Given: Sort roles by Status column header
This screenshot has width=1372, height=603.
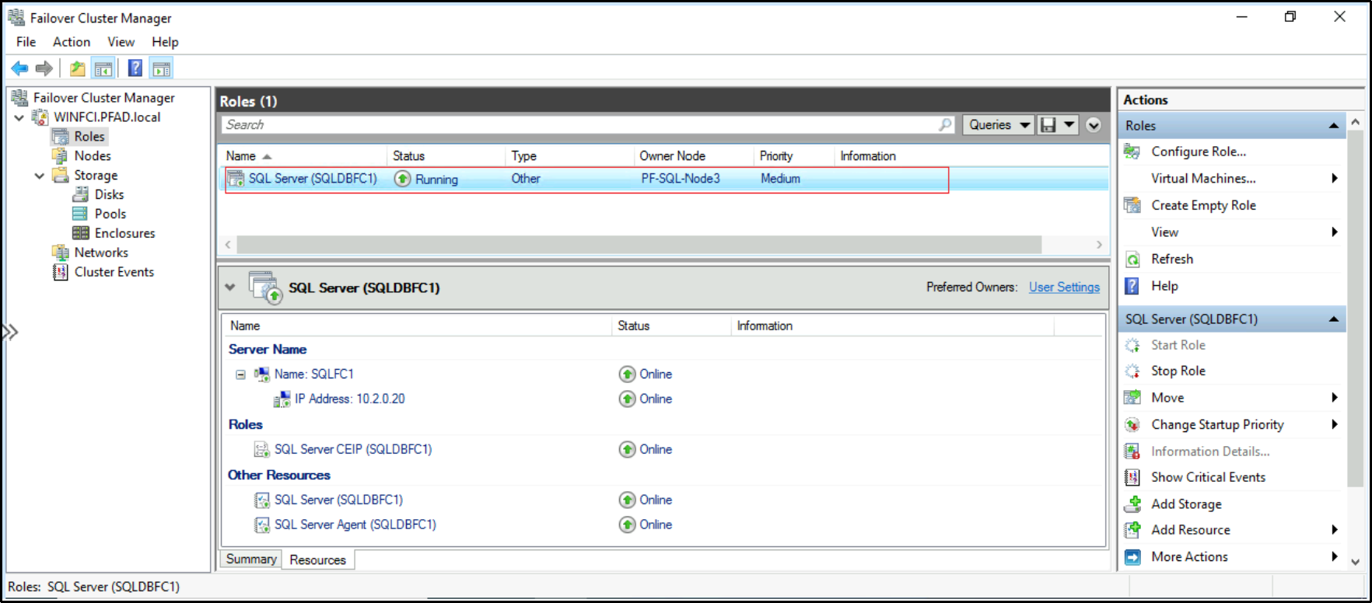Looking at the screenshot, I should point(446,156).
